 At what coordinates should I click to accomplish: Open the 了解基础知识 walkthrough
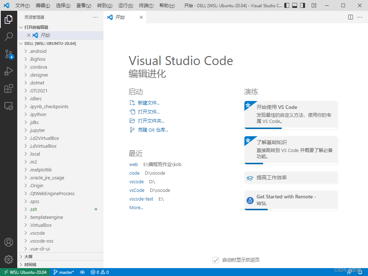[x=291, y=150]
